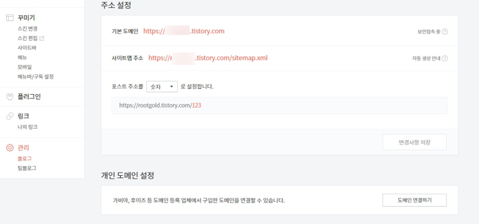The image size is (479, 224).
Task: Click the 주소 설정 heading
Action: (116, 5)
